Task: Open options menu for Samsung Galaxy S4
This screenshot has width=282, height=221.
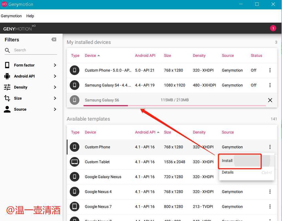Action: pos(270,85)
